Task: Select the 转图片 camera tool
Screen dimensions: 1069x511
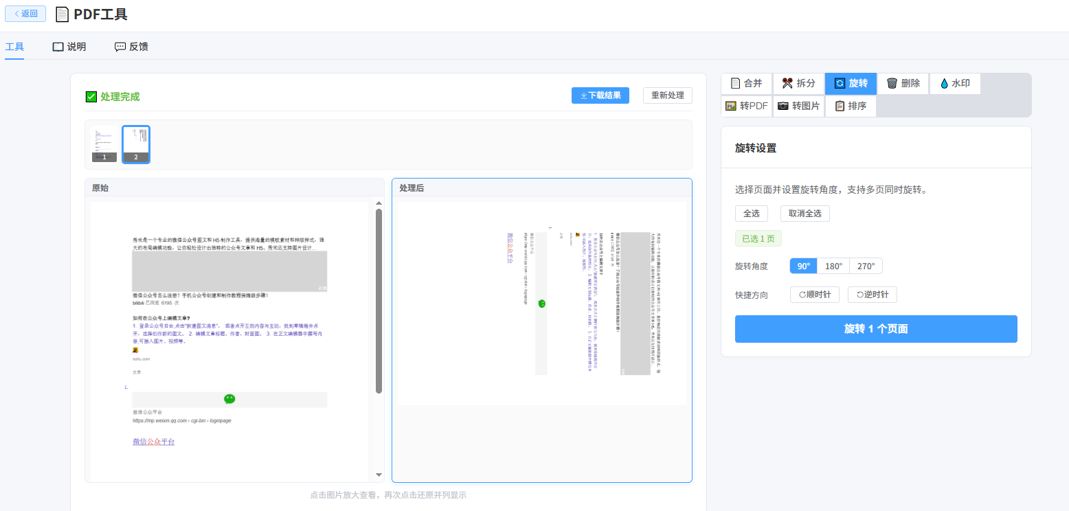Action: point(798,106)
